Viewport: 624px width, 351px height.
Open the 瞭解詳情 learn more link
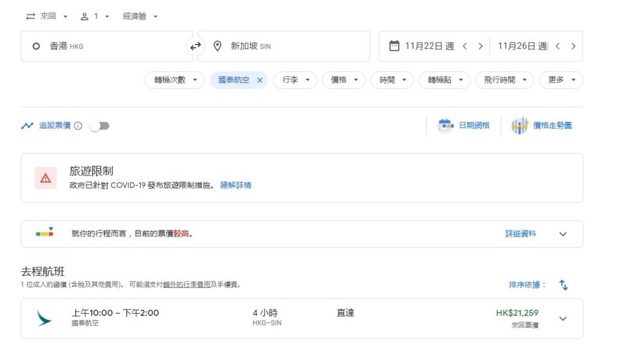tap(236, 185)
